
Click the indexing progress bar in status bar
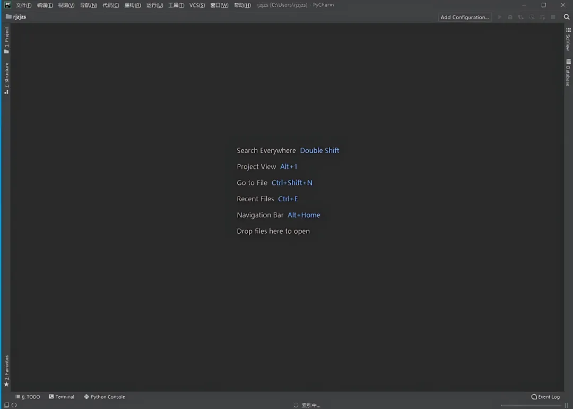[531, 405]
